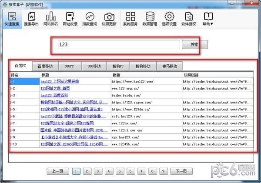The image size is (261, 183).
Task: Open the 123读书网 result link
Action: tap(72, 109)
